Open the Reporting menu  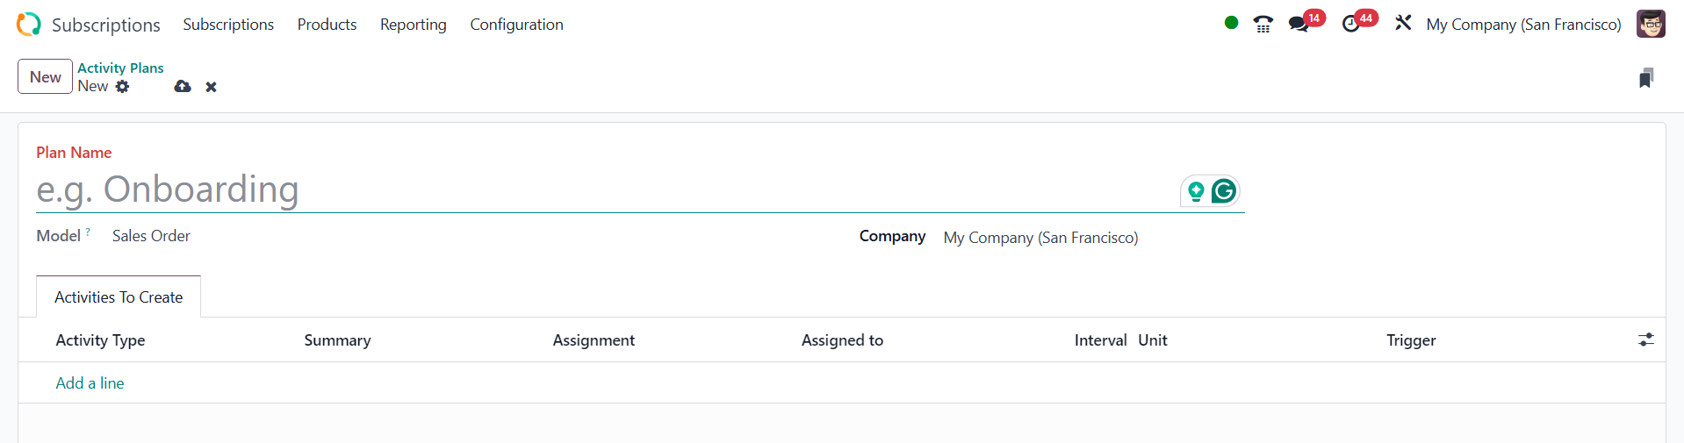(x=413, y=25)
